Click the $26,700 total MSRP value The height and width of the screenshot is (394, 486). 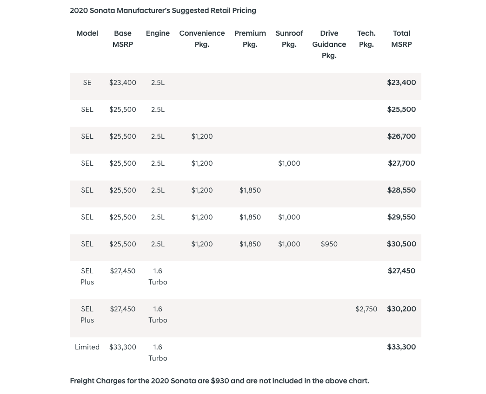point(401,136)
